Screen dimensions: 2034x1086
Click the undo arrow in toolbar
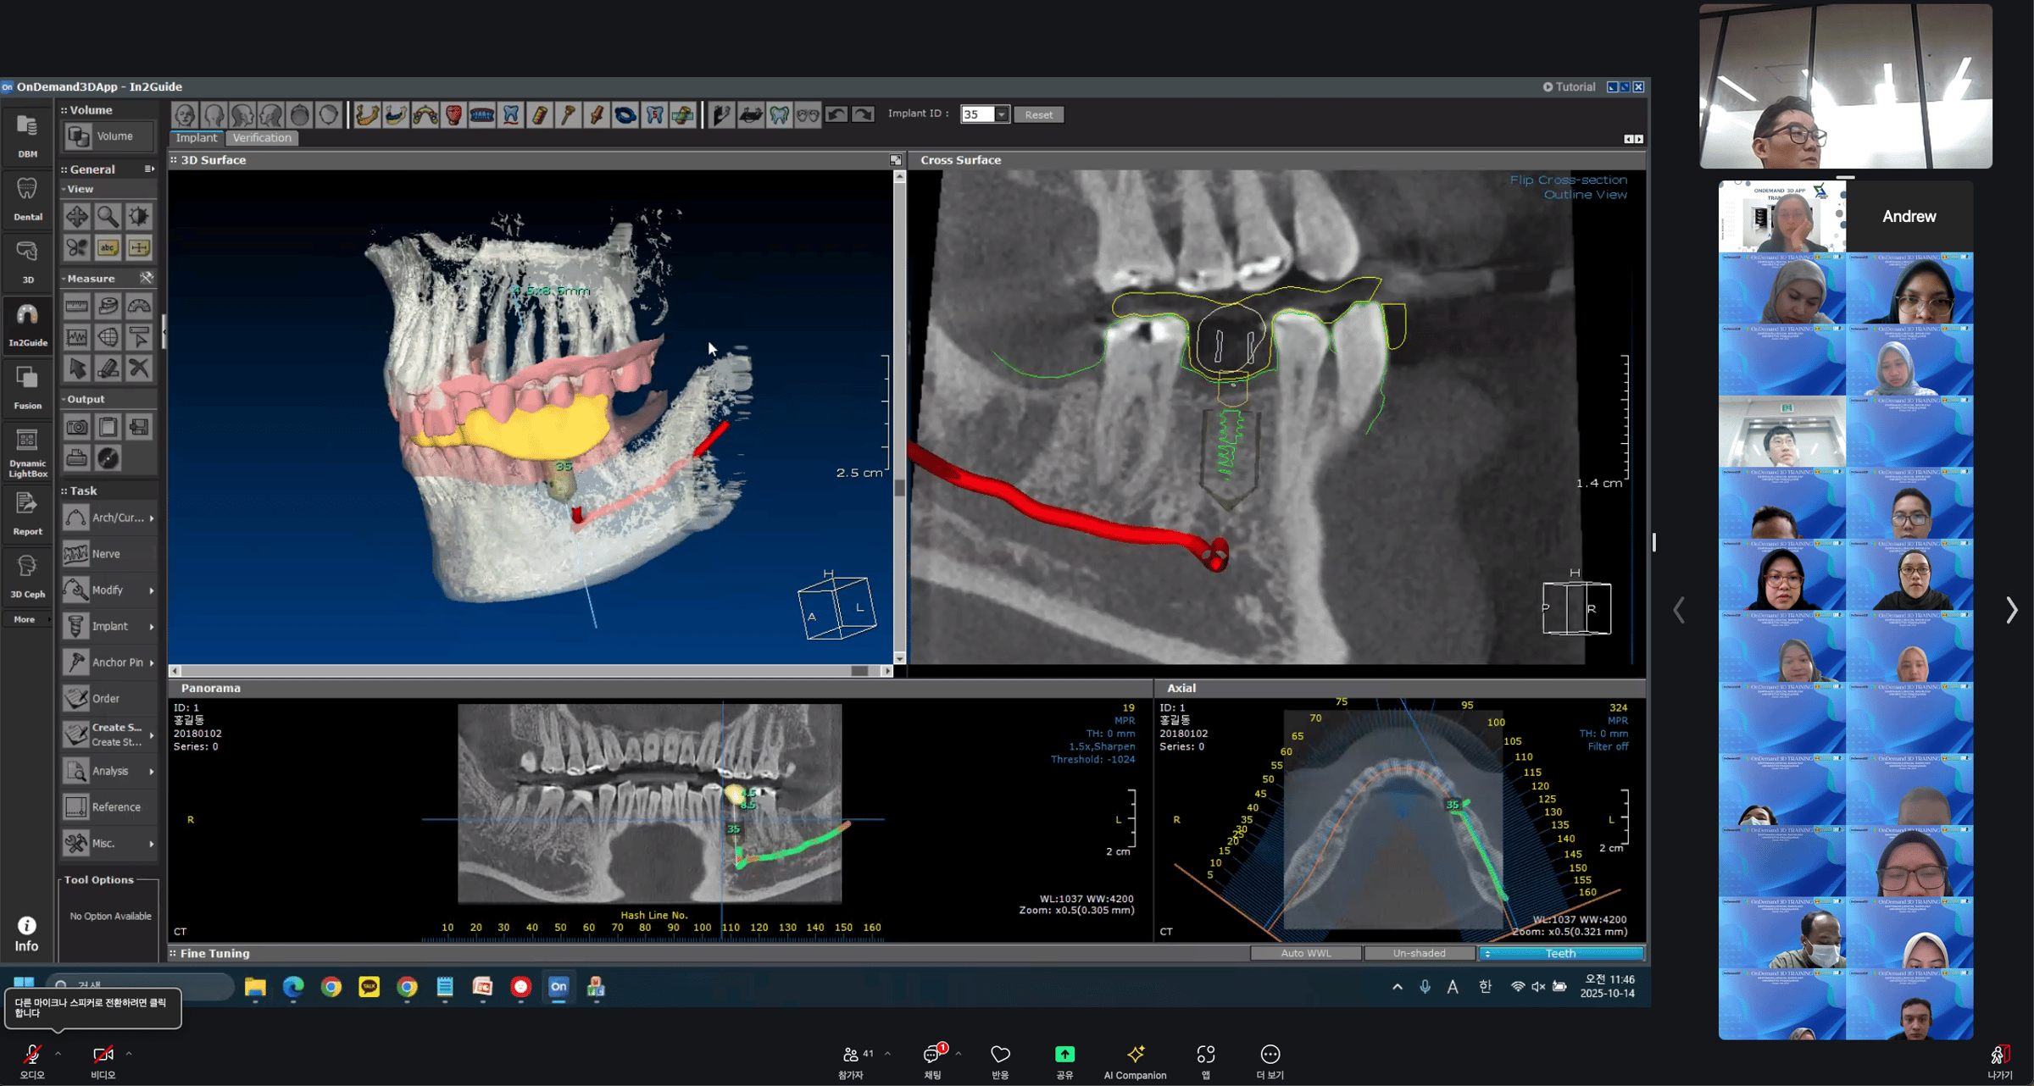(x=836, y=114)
